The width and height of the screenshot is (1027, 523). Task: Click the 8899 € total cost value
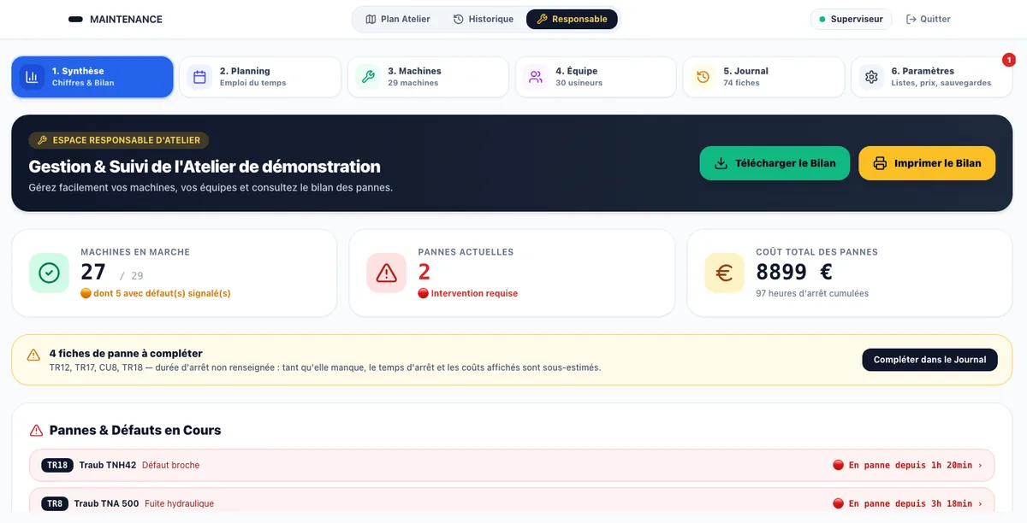(x=794, y=272)
